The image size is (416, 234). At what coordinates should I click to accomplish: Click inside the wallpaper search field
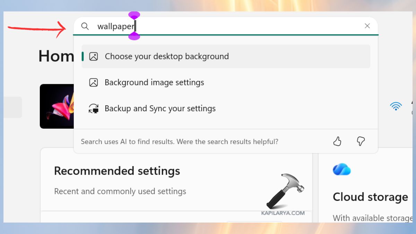pos(173,26)
